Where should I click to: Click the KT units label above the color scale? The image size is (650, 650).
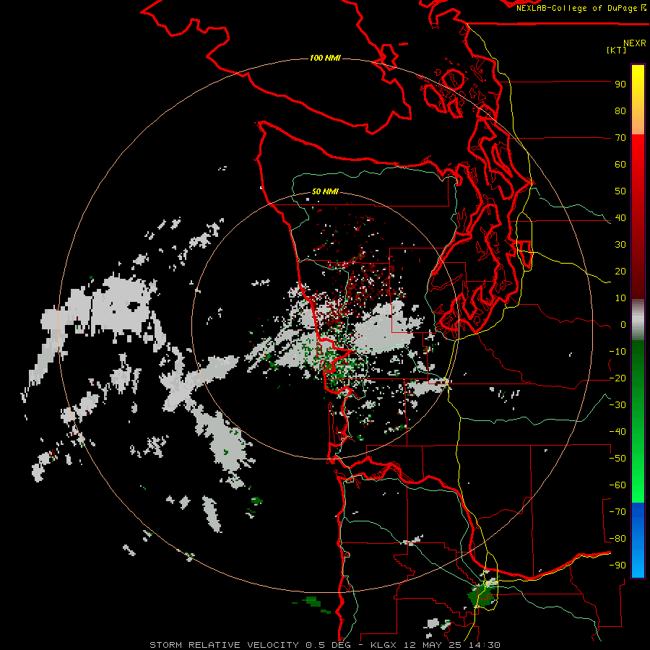pyautogui.click(x=617, y=50)
